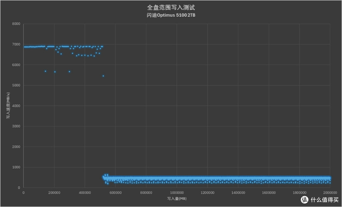Click the chart title 全盘范围写入测试
The image size is (342, 207).
(171, 7)
